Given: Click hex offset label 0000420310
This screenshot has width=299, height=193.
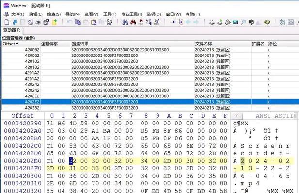Looking at the screenshot, I should pyautogui.click(x=23, y=183).
